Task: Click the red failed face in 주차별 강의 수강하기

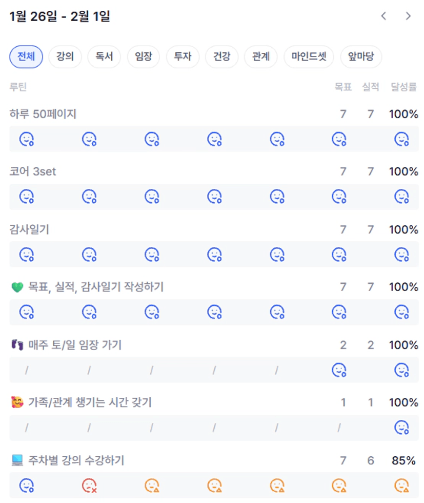Action: tap(90, 485)
